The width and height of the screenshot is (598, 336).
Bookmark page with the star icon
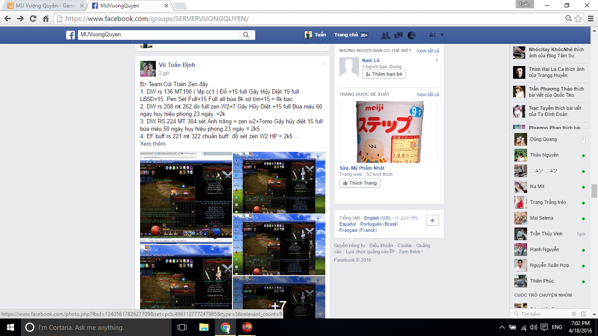pos(578,18)
